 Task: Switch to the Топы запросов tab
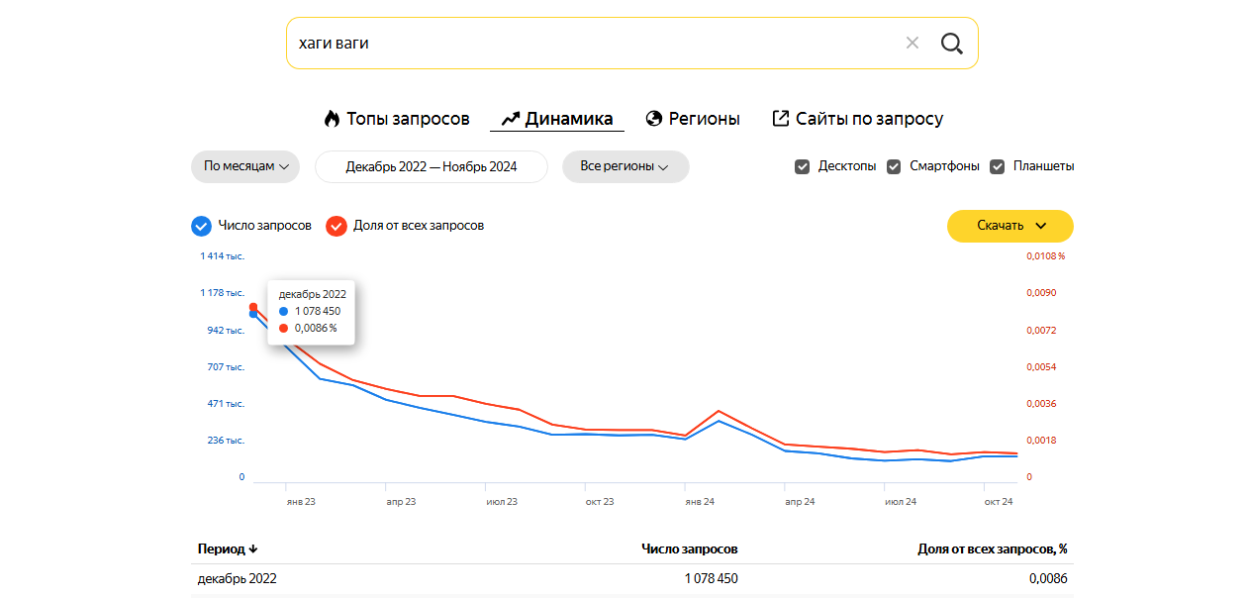(407, 119)
